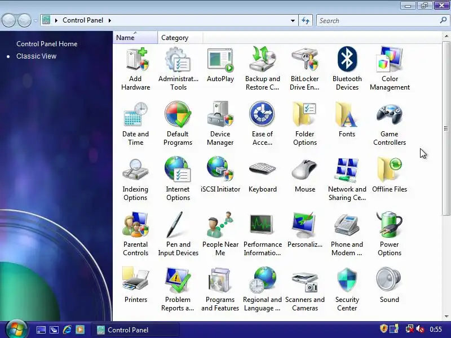Open Personalization icon
The height and width of the screenshot is (338, 451).
(305, 230)
